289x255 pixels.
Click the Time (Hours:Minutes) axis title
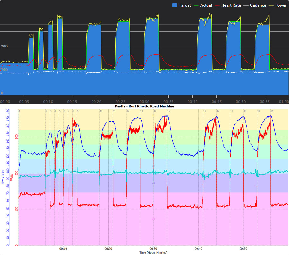pos(153,252)
